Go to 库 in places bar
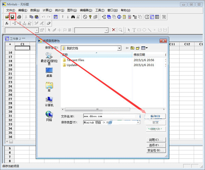The image size is (205, 170). point(49,87)
